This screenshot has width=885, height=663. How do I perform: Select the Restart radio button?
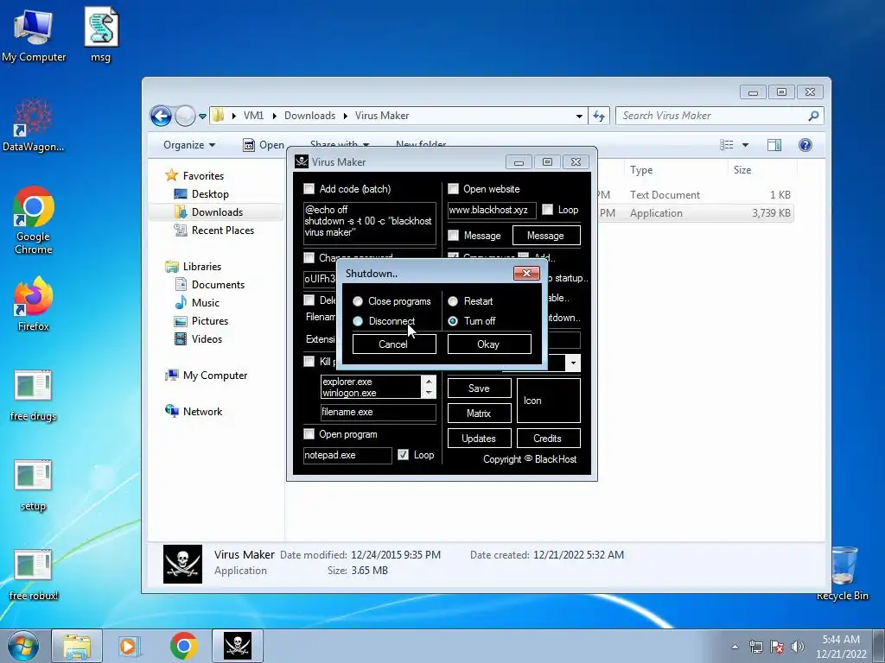coord(453,301)
